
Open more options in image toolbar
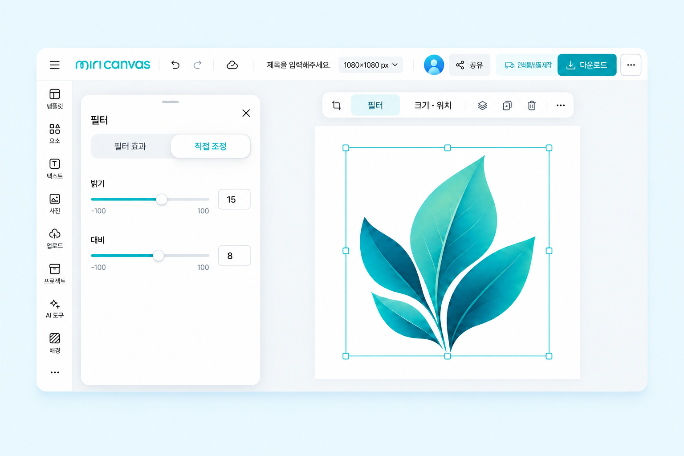(561, 106)
